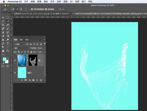
Task: Open the layer blend mode dropdown
Action: [x=21, y=48]
